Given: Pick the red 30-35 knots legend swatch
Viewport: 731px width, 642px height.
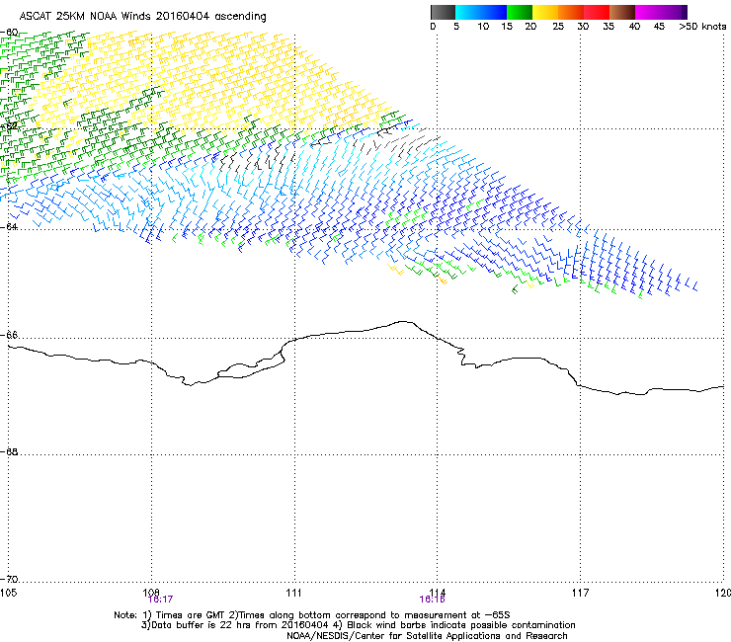Looking at the screenshot, I should point(597,12).
